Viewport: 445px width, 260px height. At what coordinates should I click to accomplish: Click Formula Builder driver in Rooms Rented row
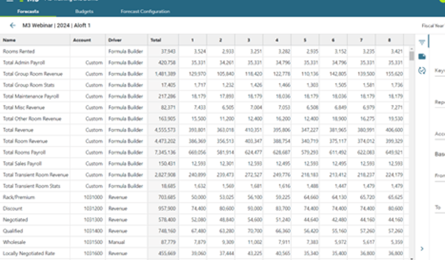click(x=125, y=51)
